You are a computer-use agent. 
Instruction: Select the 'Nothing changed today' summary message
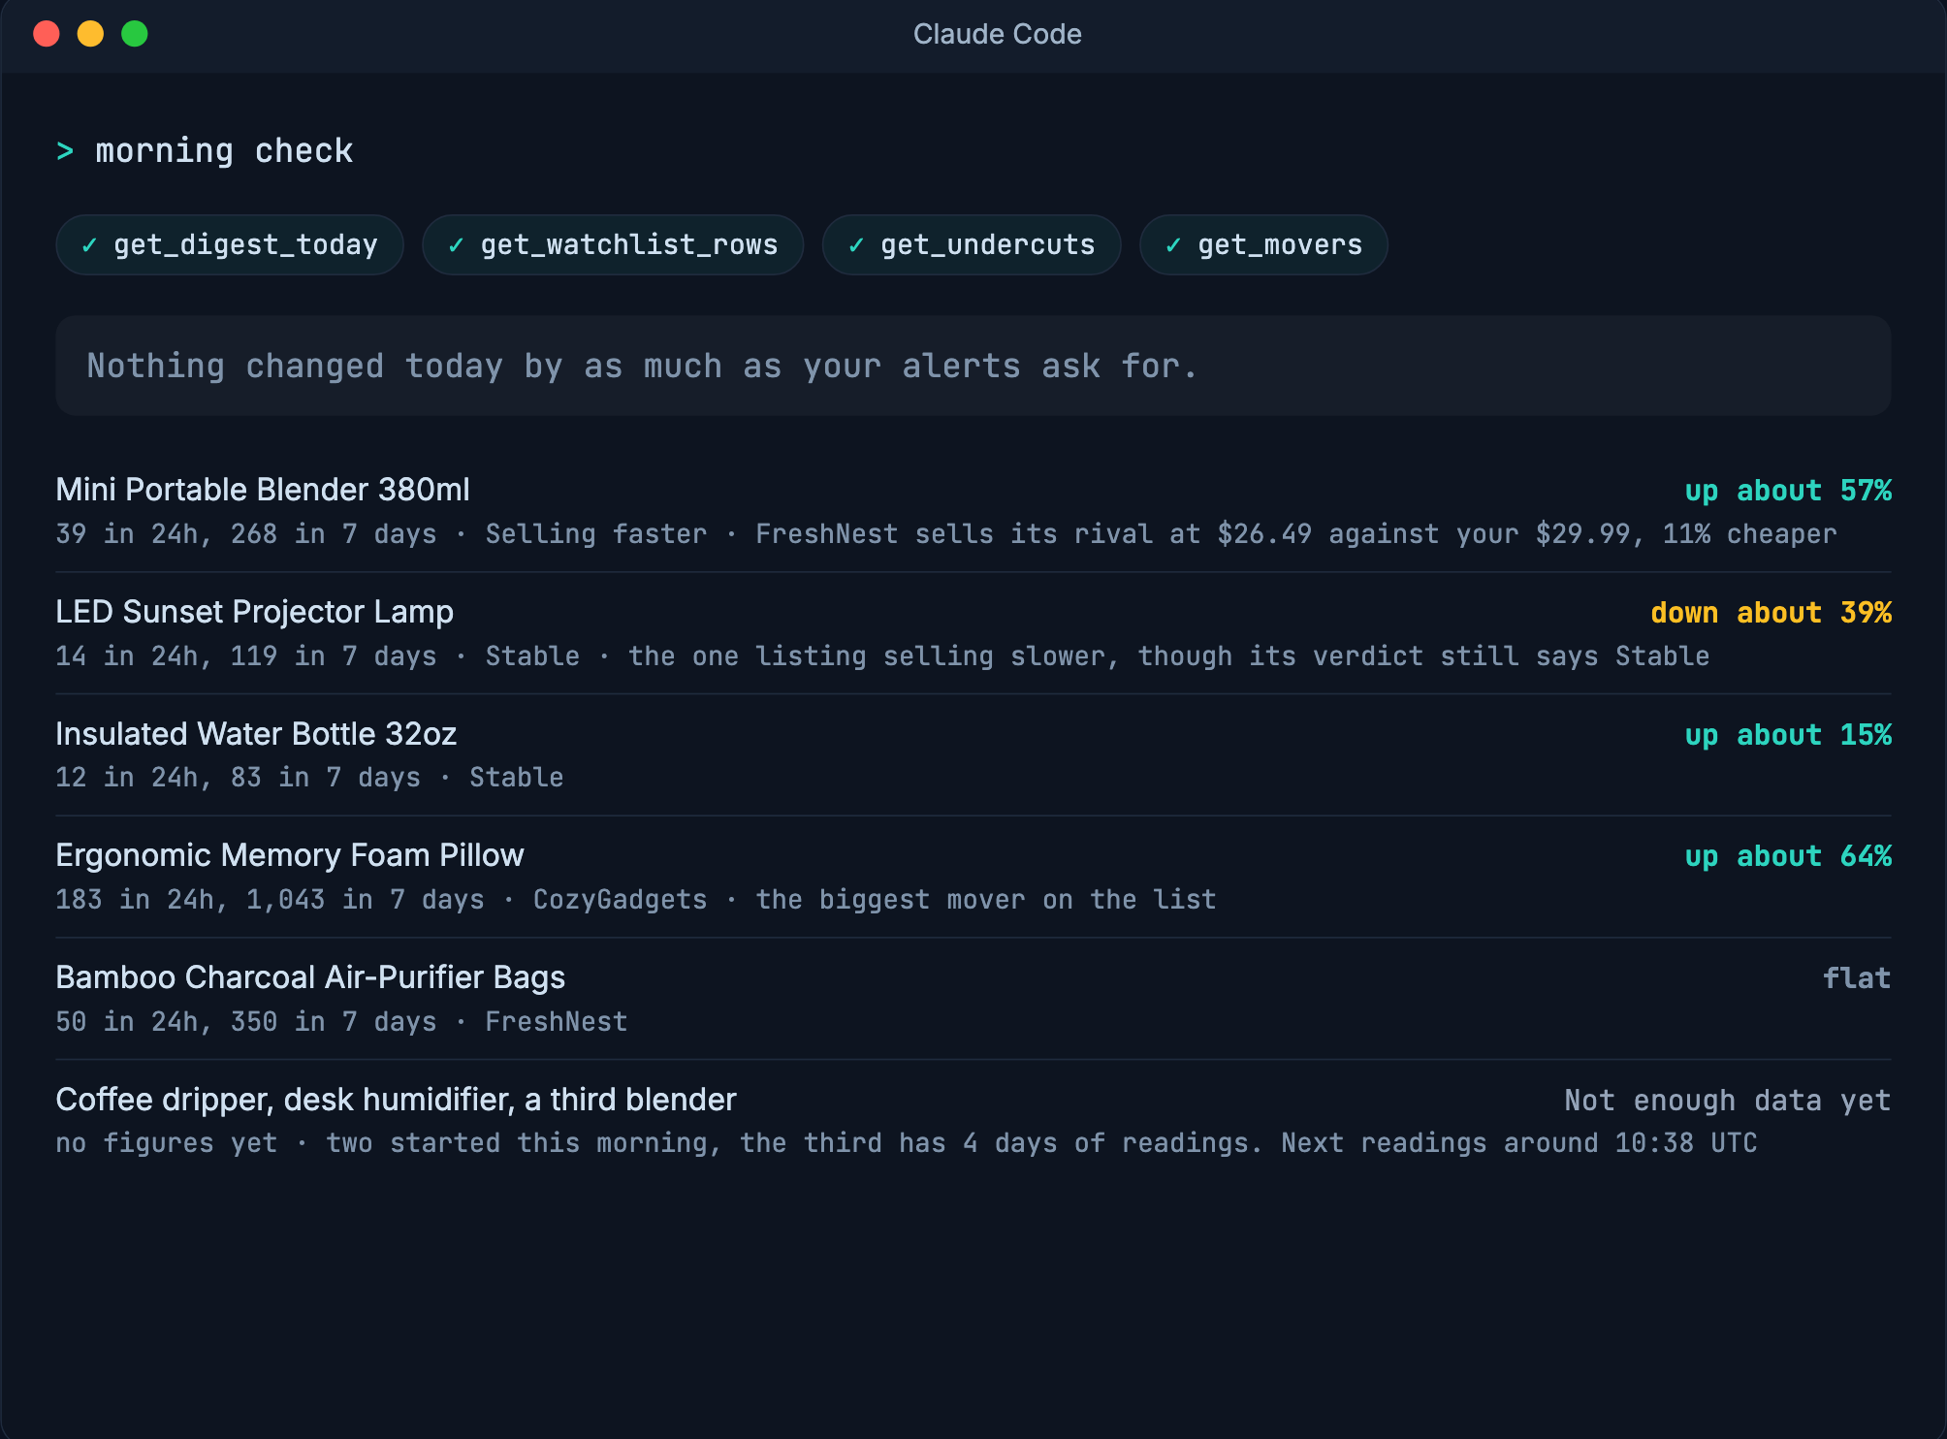[973, 366]
